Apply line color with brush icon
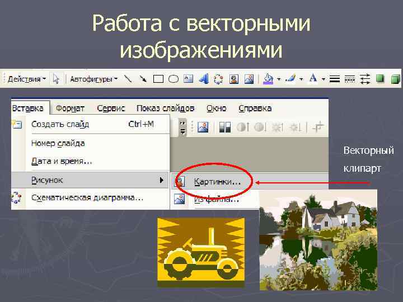 [x=290, y=79]
